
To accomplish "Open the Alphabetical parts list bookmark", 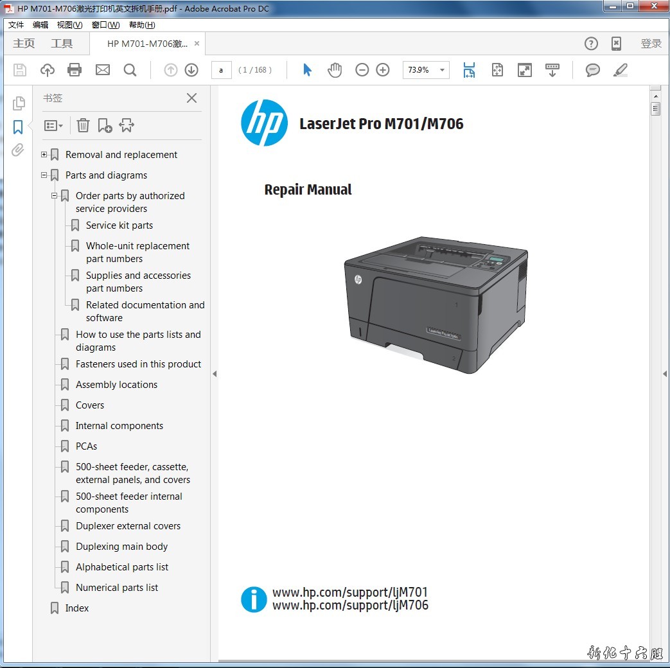I will [x=122, y=567].
